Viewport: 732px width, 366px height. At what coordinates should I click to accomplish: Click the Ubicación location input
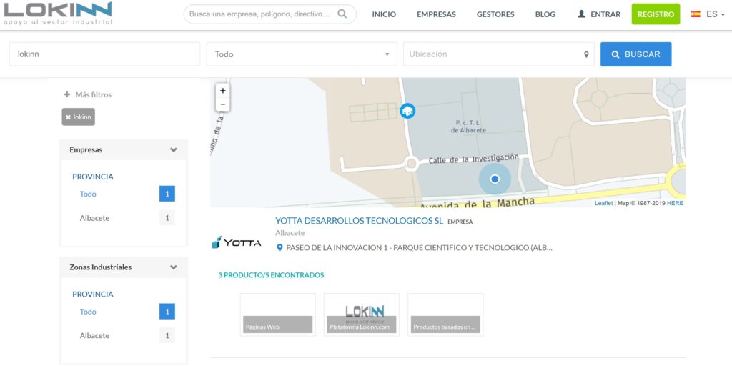498,54
